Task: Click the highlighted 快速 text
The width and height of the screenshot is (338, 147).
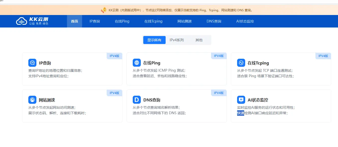Action: pos(241,113)
